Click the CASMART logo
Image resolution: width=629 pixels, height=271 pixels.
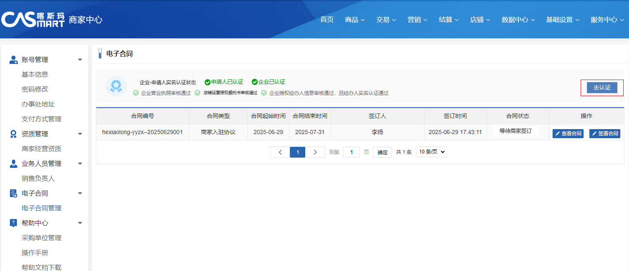click(33, 19)
